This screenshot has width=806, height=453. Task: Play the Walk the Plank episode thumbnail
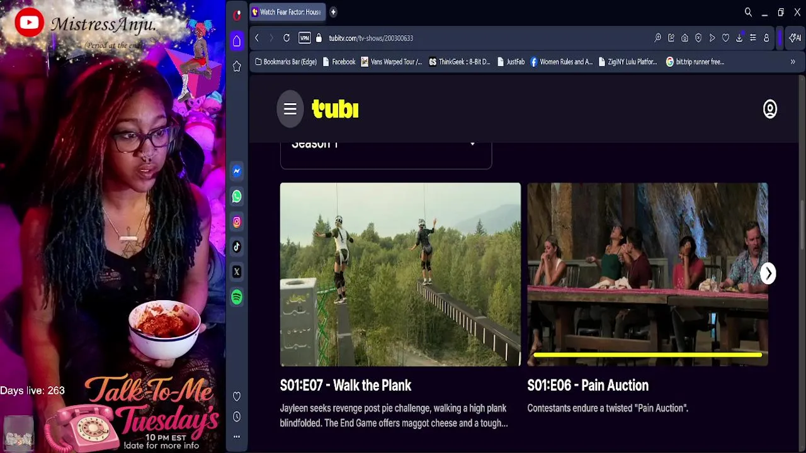tap(400, 274)
